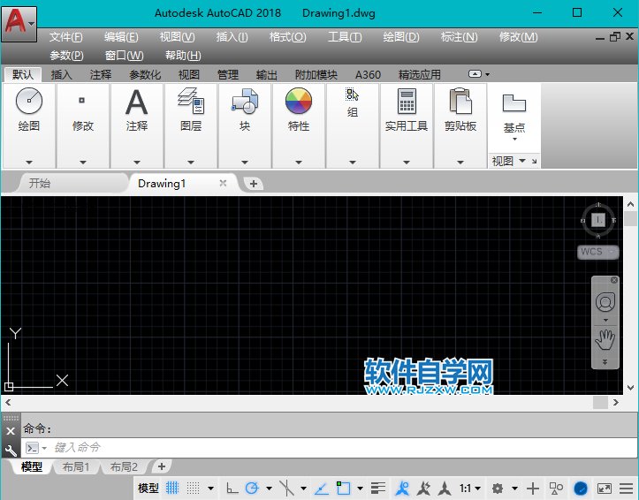Click the WCS coordinate system button

click(591, 252)
